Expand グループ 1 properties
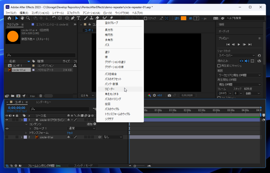Image resolution: width=270 pixels, height=173 pixels. (x=30, y=128)
